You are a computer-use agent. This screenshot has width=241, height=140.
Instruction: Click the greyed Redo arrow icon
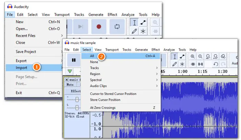click(x=223, y=64)
